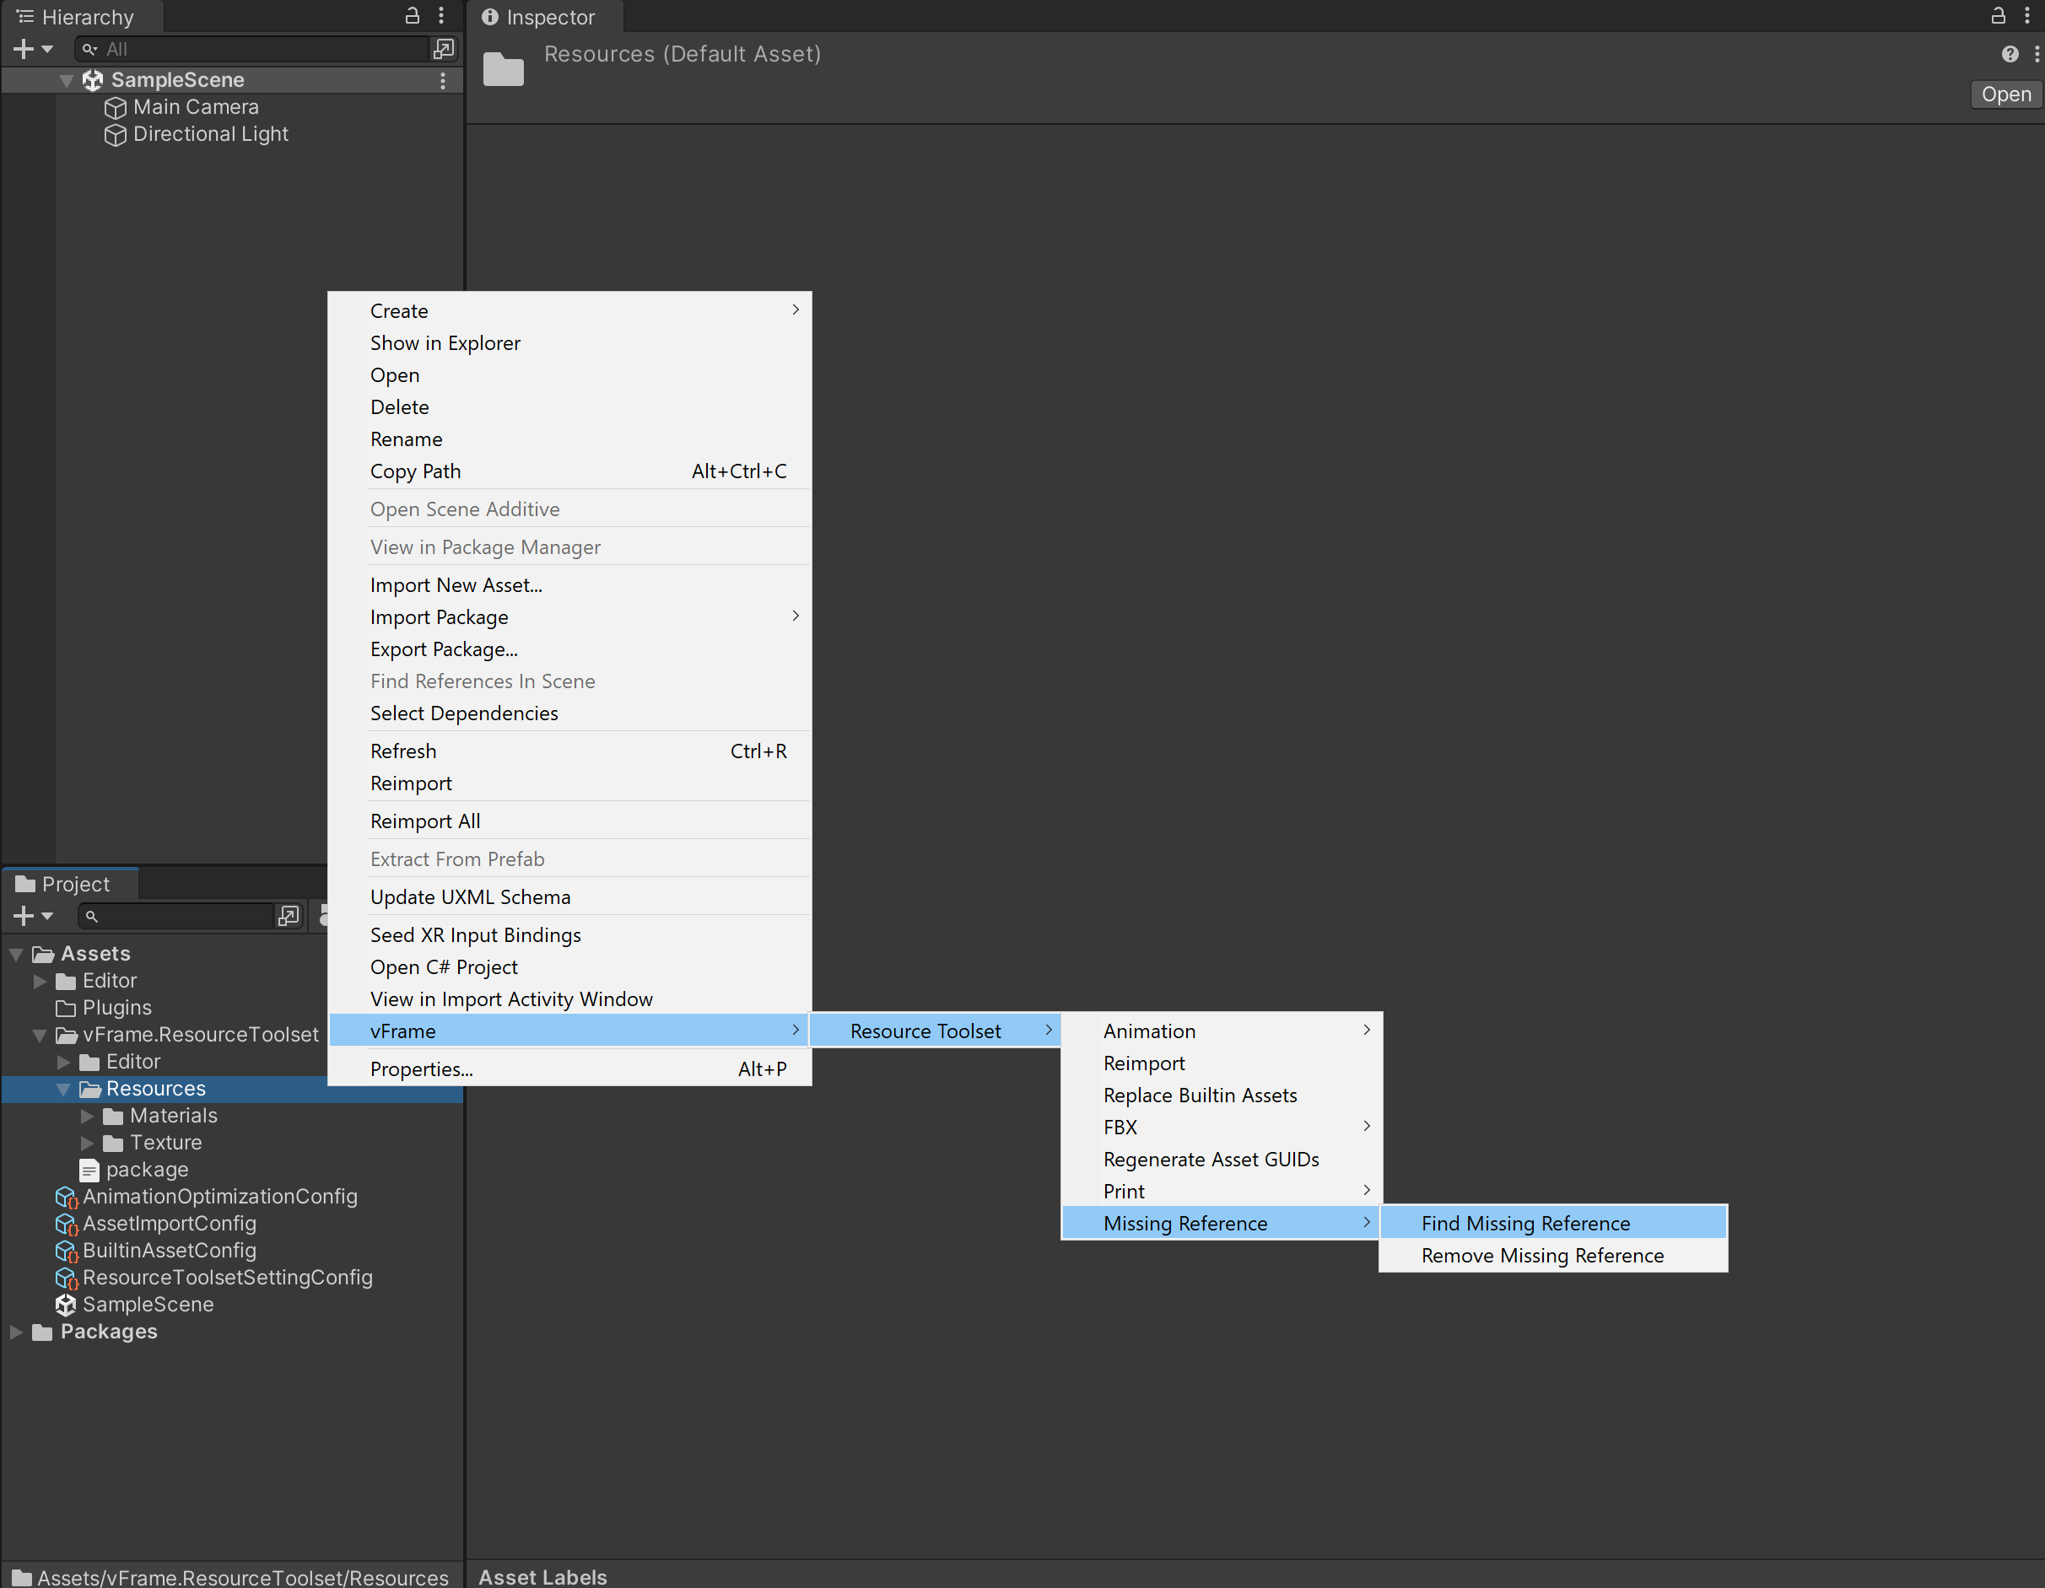Click AnimationOptimizationConfig asset icon

point(67,1197)
